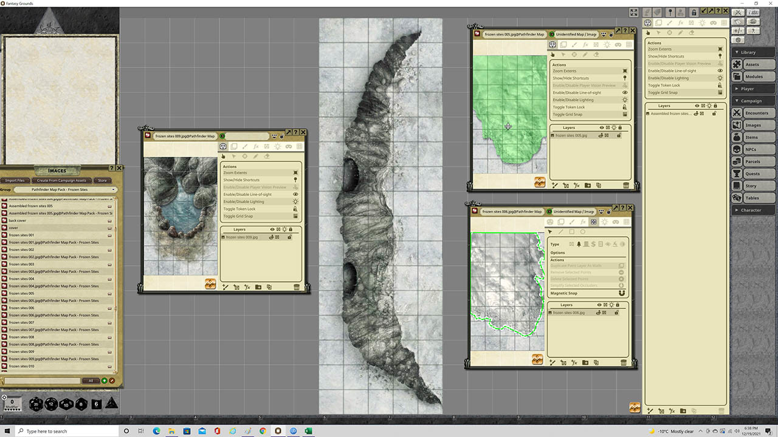Viewport: 778px width, 437px height.
Task: Roll the d20 die in the bottom-left corner
Action: 36,404
